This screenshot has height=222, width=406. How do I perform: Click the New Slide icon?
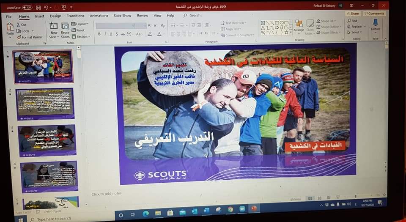[54, 27]
